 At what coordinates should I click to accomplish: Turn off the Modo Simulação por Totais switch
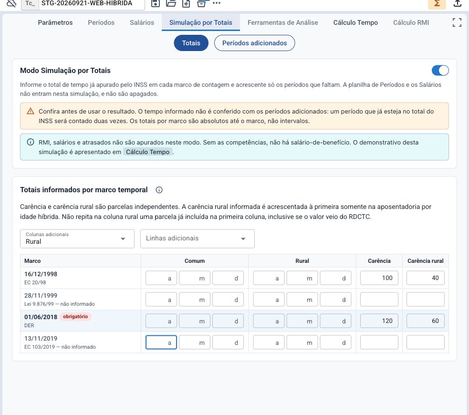440,71
